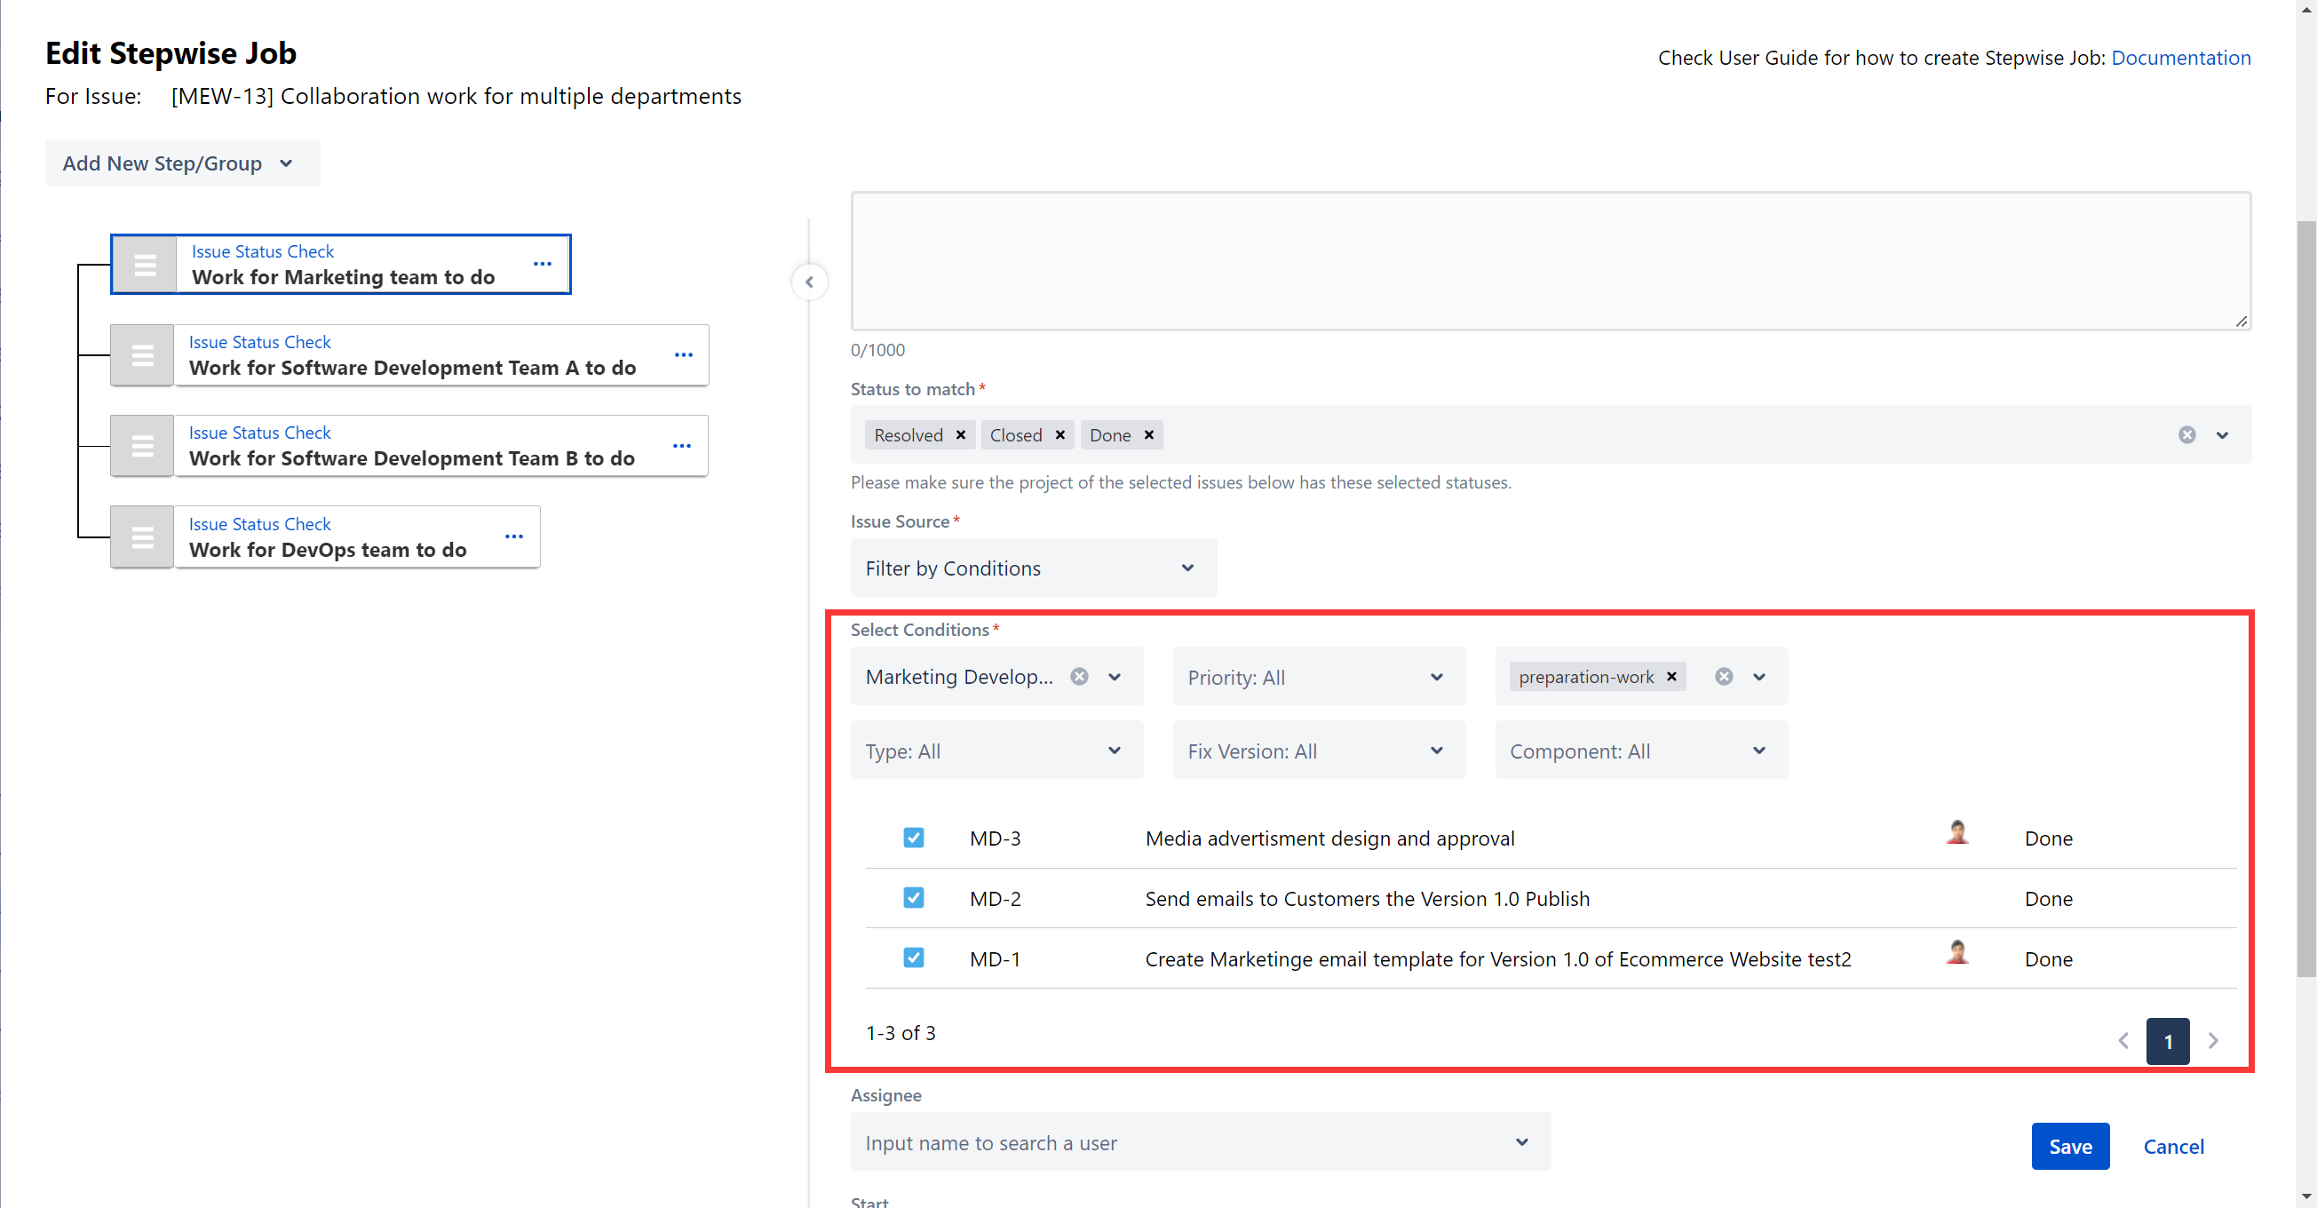Screen dimensions: 2317x1208
Task: Click the Assignee user search field
Action: pos(1200,1142)
